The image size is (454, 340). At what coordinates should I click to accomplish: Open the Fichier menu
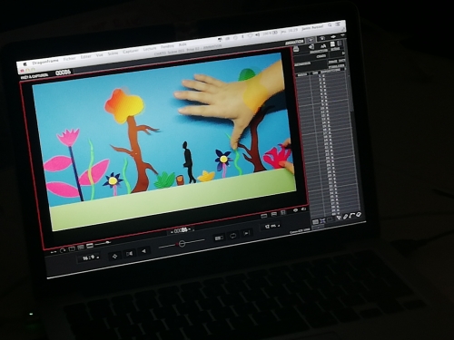[x=69, y=59]
